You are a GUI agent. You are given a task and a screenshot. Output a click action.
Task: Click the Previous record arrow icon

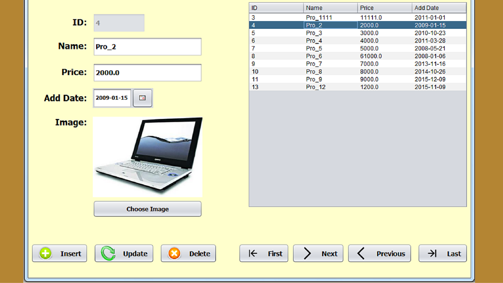pos(362,254)
